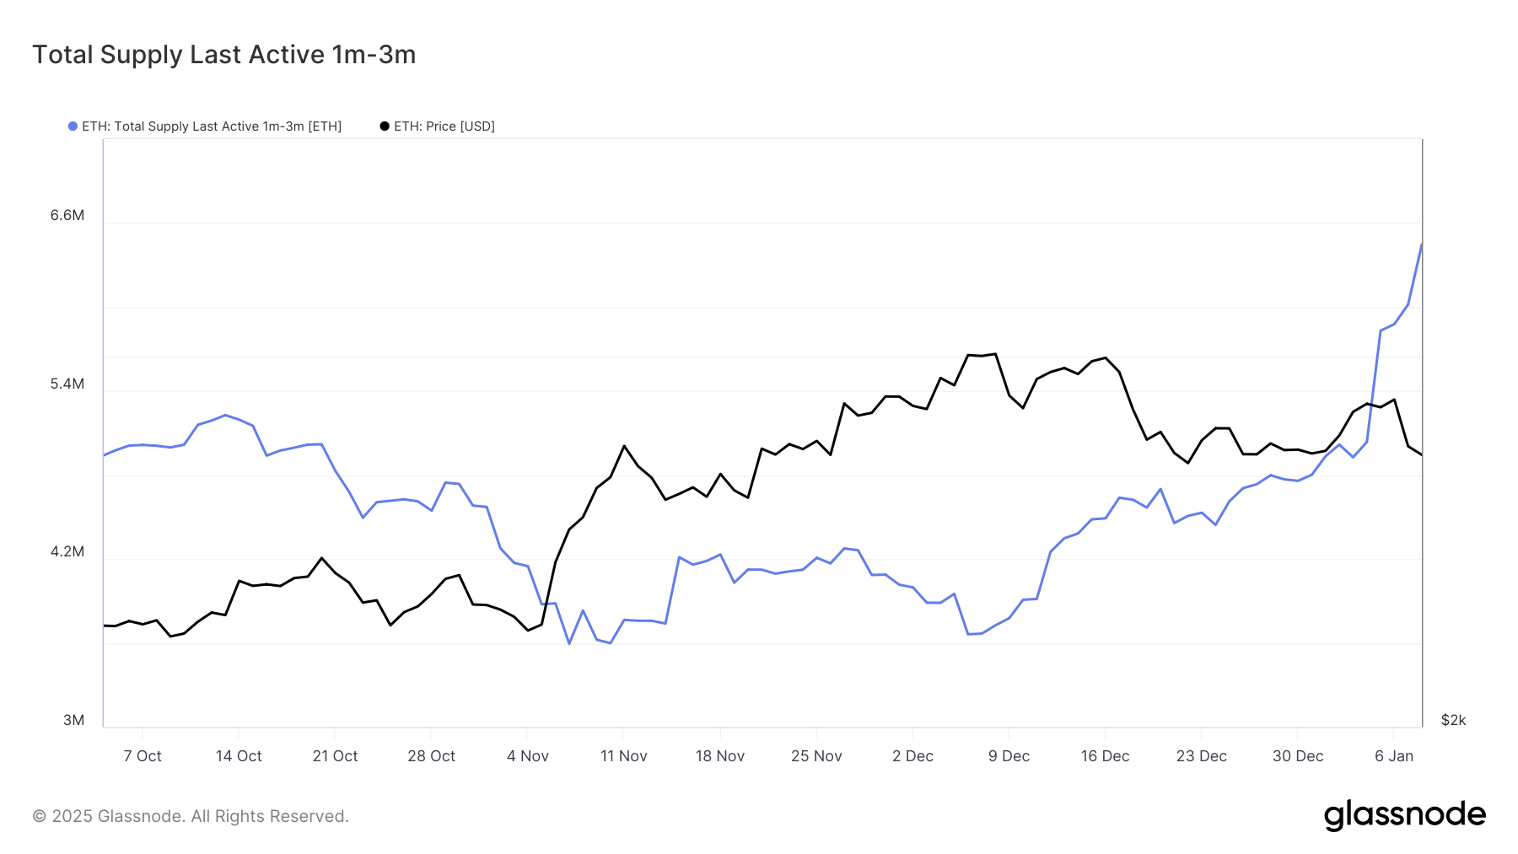Toggle the 'ETH: Total Supply Last Active 1m-3m [ETH]' legend series

point(211,126)
